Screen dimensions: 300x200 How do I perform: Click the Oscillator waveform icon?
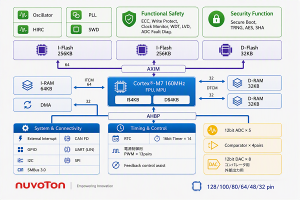point(23,15)
